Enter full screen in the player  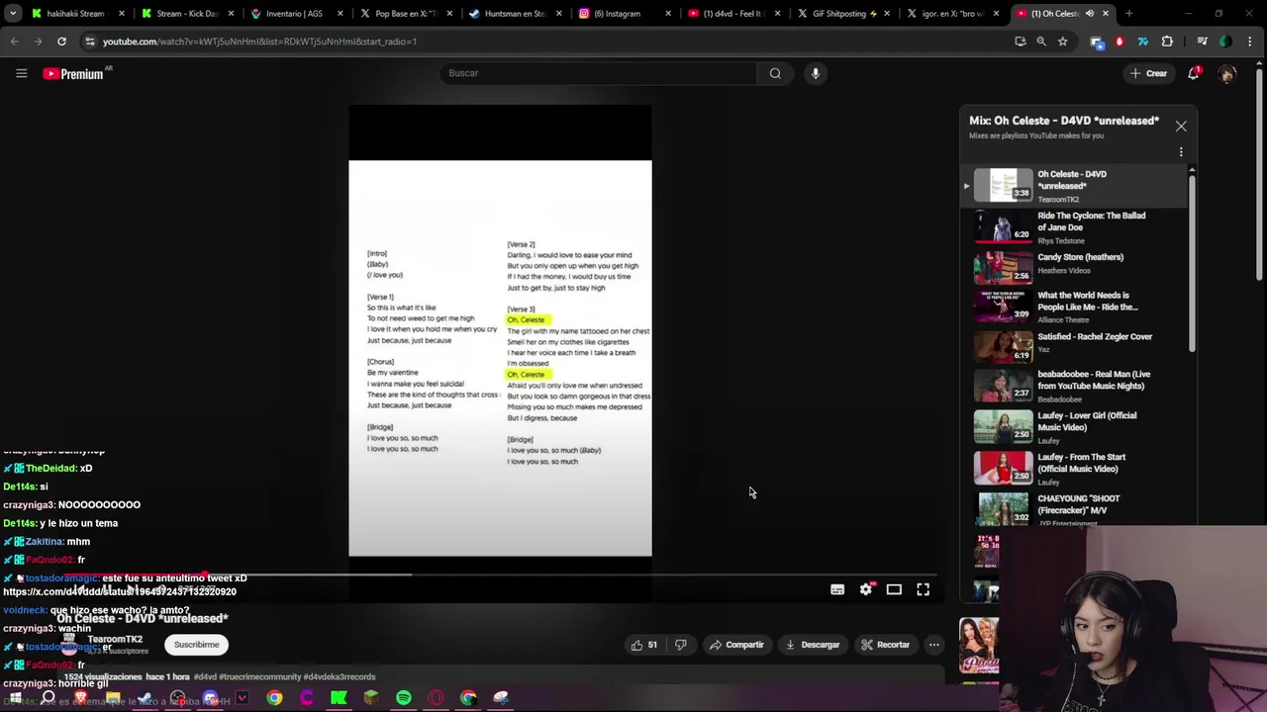pos(923,589)
